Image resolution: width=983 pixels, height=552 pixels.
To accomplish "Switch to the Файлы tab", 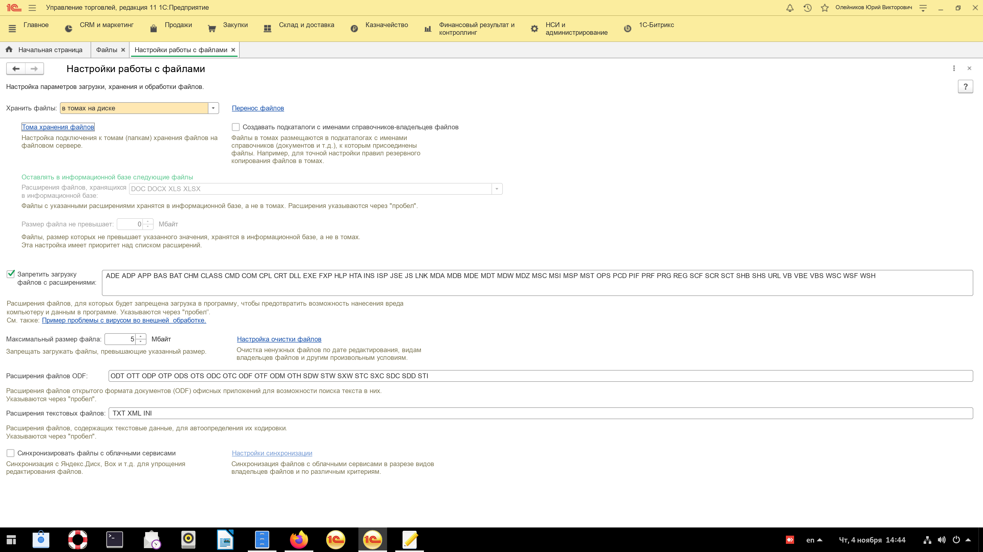I will click(106, 50).
